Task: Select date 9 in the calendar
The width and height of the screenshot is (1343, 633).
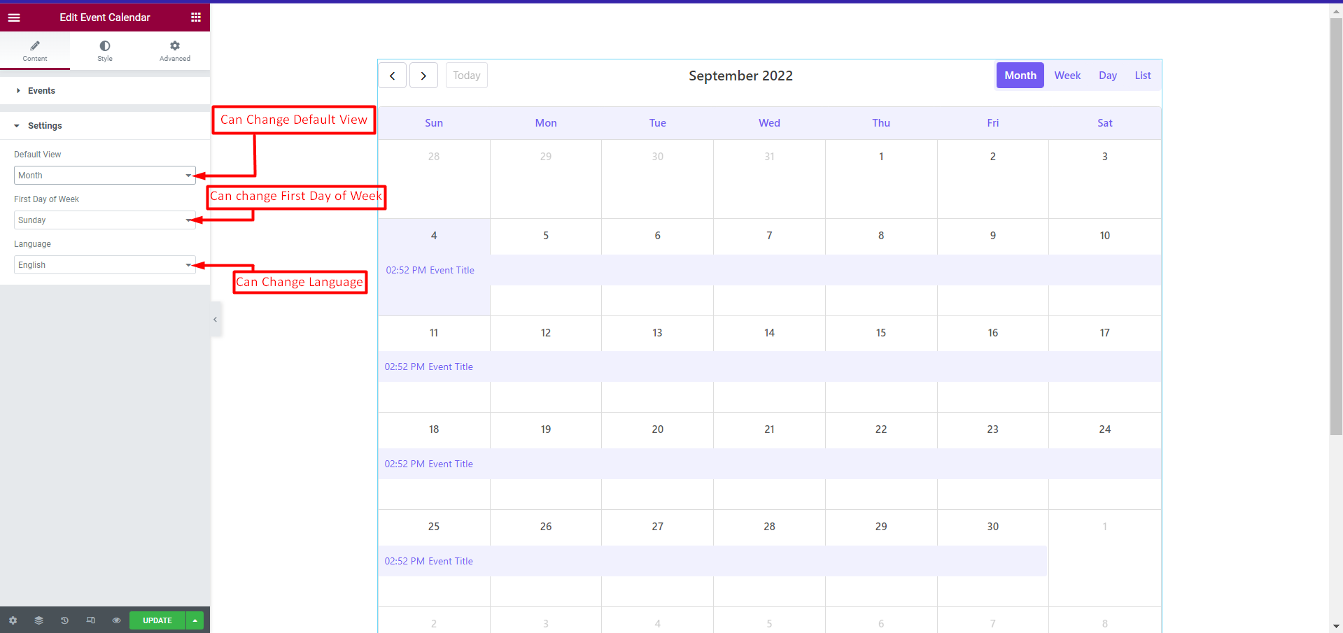Action: coord(993,236)
